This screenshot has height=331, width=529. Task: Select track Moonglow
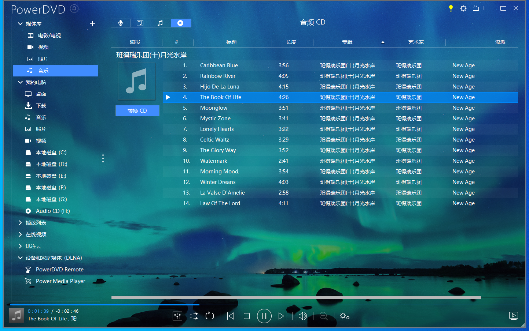(x=340, y=108)
